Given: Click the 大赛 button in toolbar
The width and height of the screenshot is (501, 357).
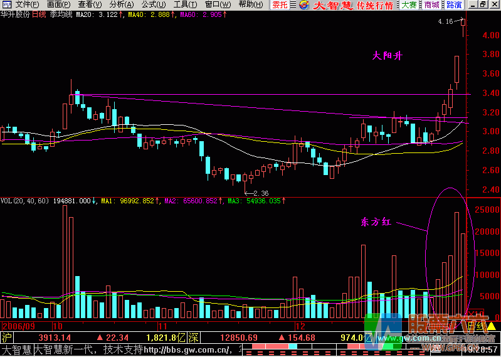Looking at the screenshot, I should click(408, 5).
